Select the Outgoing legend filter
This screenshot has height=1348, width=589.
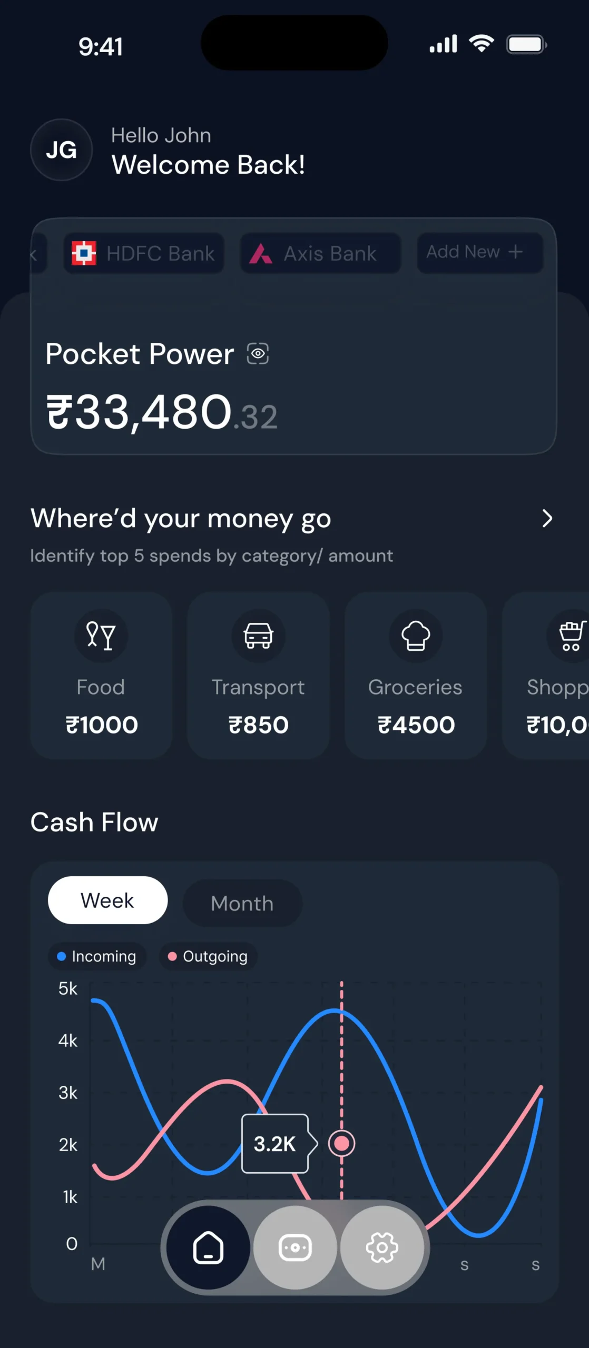(x=208, y=956)
